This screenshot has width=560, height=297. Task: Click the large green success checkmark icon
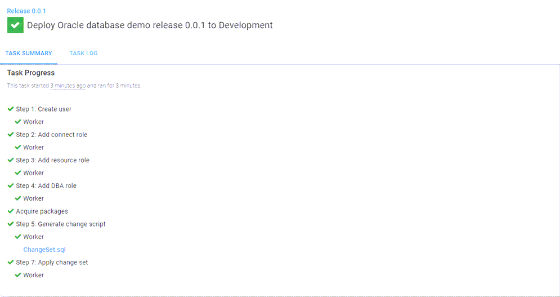click(15, 25)
